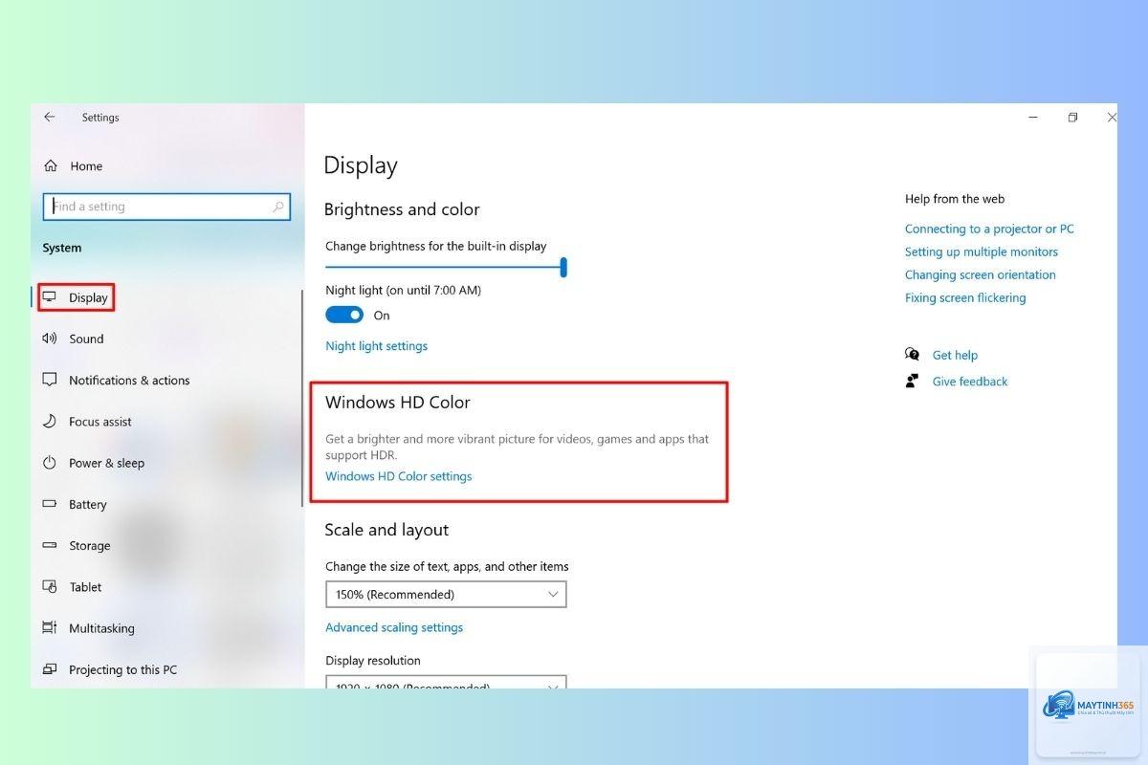Click the Scale and layout heading
The image size is (1148, 765).
386,530
